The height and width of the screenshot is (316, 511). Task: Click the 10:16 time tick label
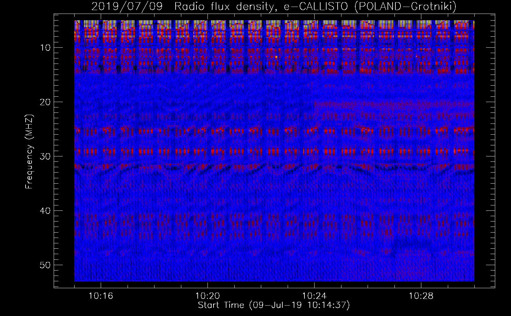pyautogui.click(x=101, y=296)
